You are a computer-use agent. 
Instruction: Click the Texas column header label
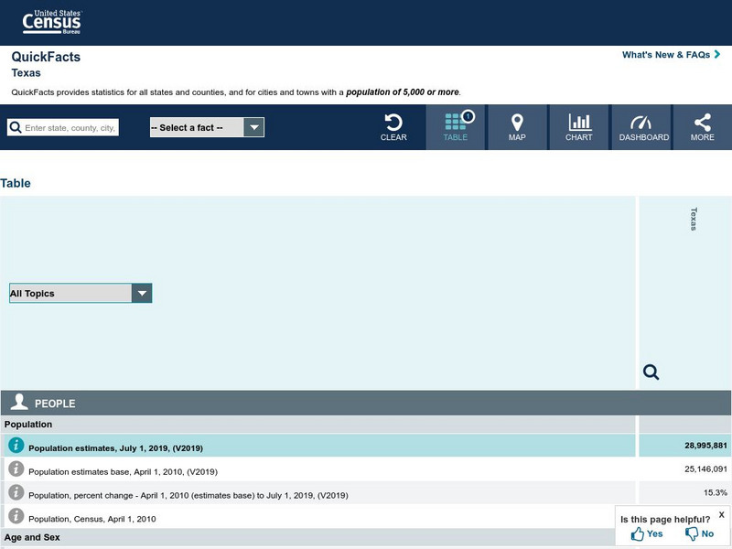694,219
